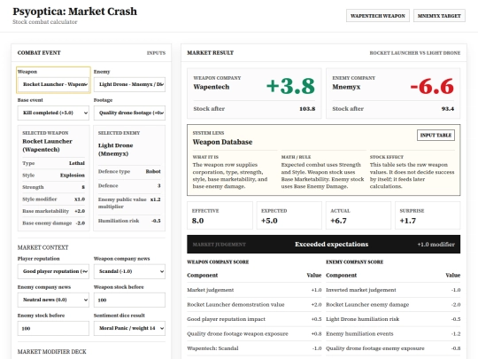Click the WAPENTECH WEAPON button

tap(378, 16)
